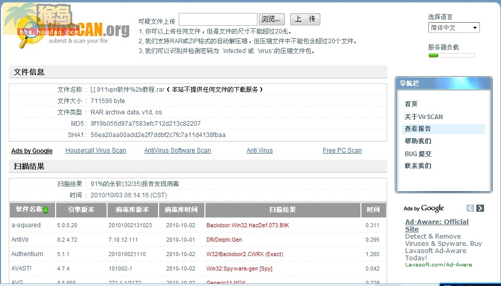501x286 pixels.
Task: Click virus database version 20101002131023
Action: [130, 225]
